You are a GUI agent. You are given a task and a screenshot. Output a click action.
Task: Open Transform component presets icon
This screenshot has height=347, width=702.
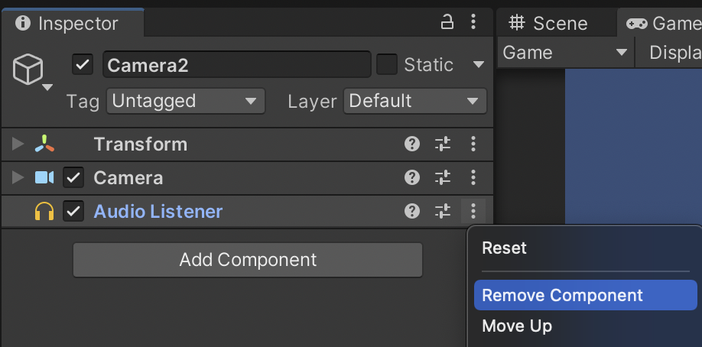click(x=443, y=144)
